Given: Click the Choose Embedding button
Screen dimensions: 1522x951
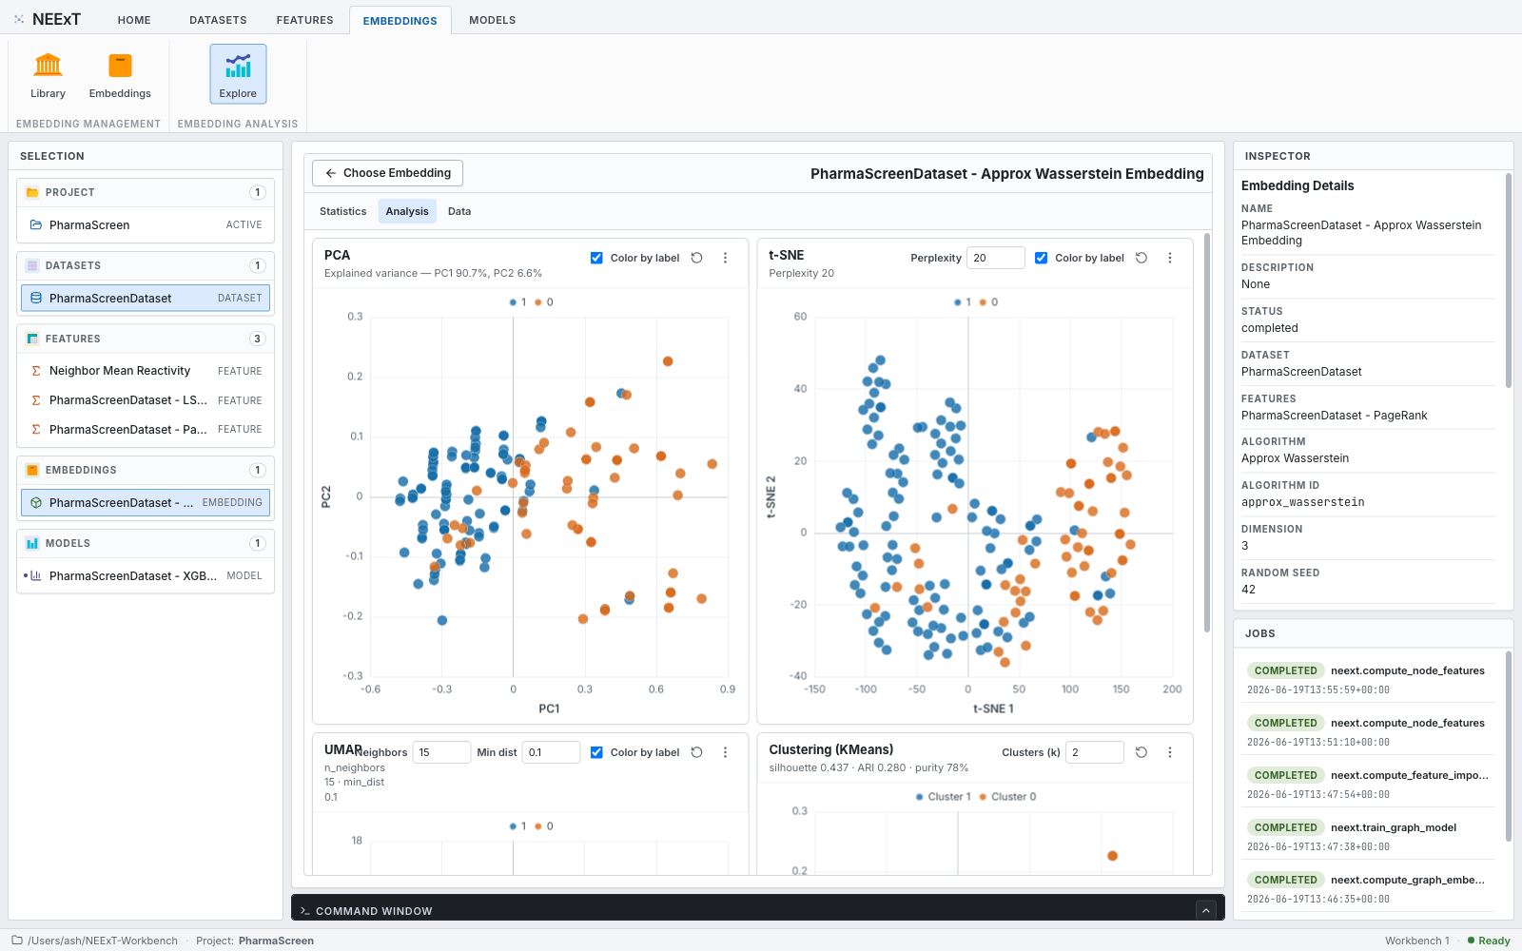Looking at the screenshot, I should point(388,173).
